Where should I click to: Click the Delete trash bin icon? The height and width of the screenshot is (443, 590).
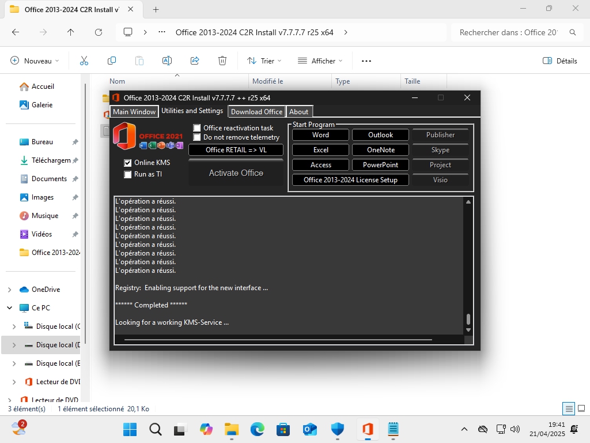click(x=222, y=61)
